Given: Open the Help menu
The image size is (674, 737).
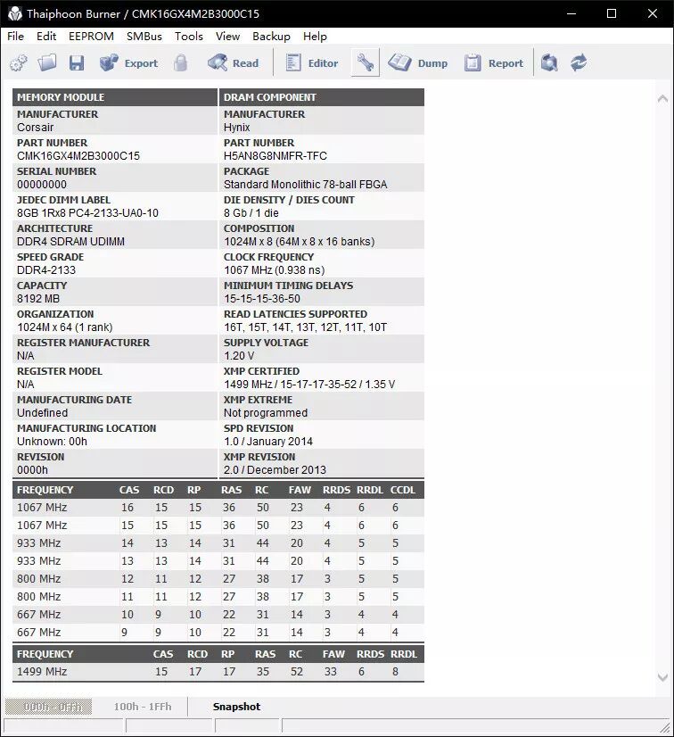Looking at the screenshot, I should tap(315, 37).
